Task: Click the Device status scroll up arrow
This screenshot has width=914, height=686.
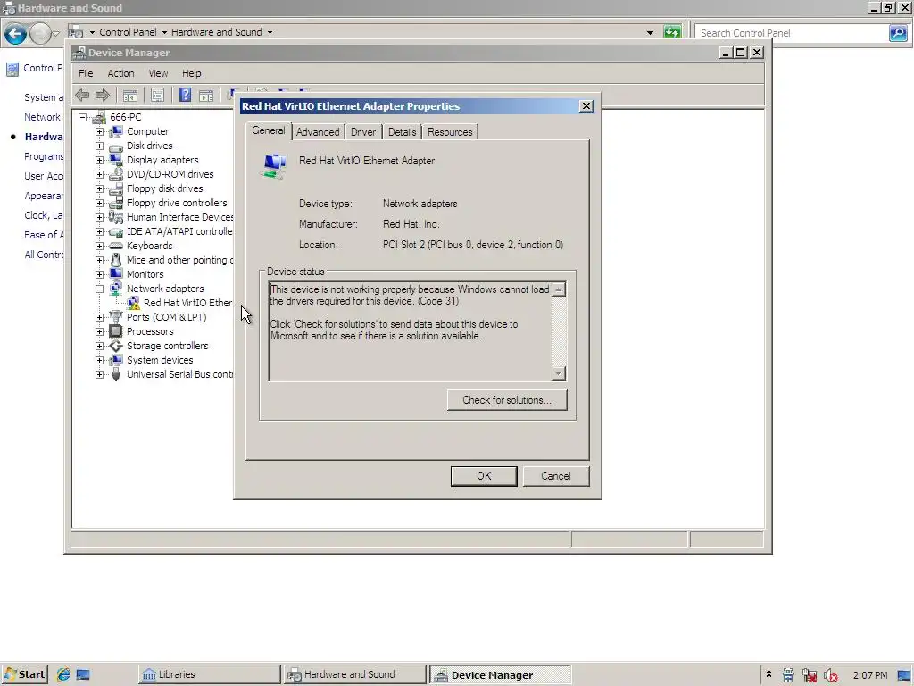Action: point(559,289)
